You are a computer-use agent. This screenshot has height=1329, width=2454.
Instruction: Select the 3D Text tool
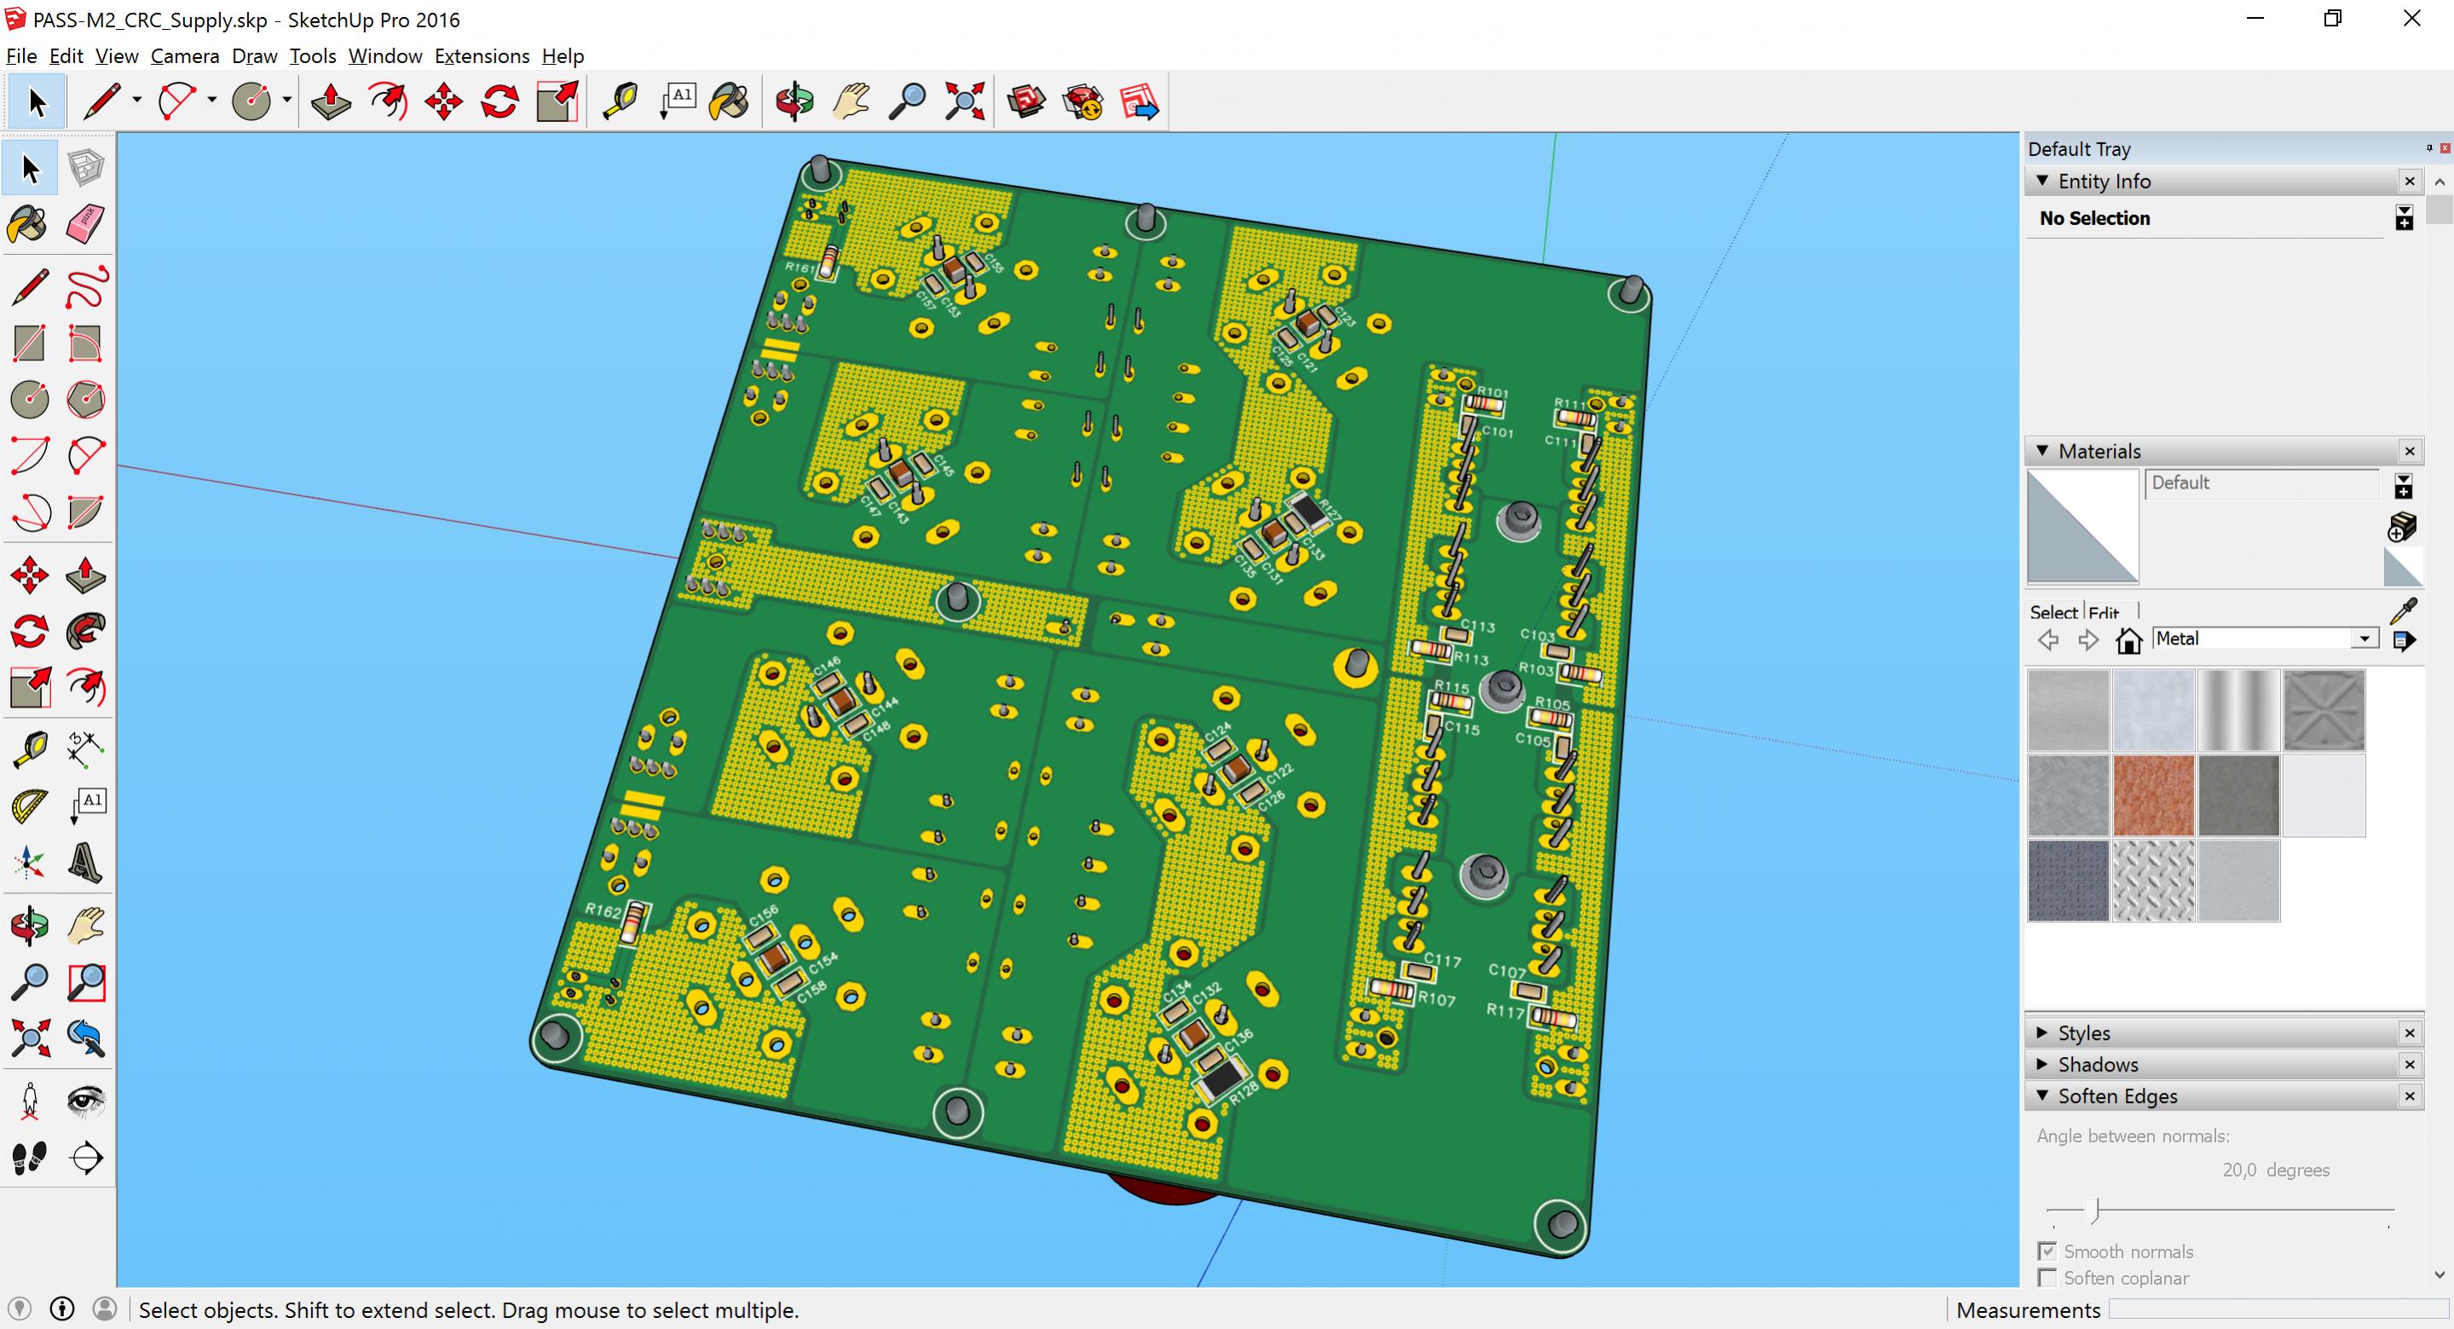coord(86,862)
